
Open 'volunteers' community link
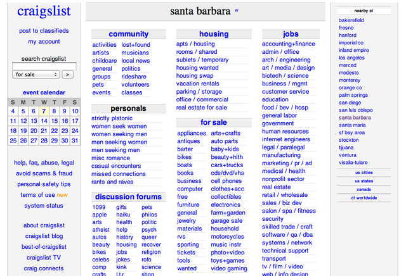point(135,85)
